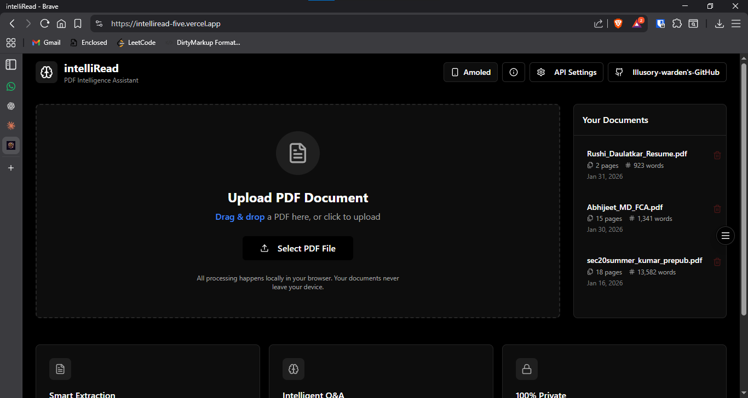Click the intelliRead brain logo
The width and height of the screenshot is (748, 398).
coord(47,72)
